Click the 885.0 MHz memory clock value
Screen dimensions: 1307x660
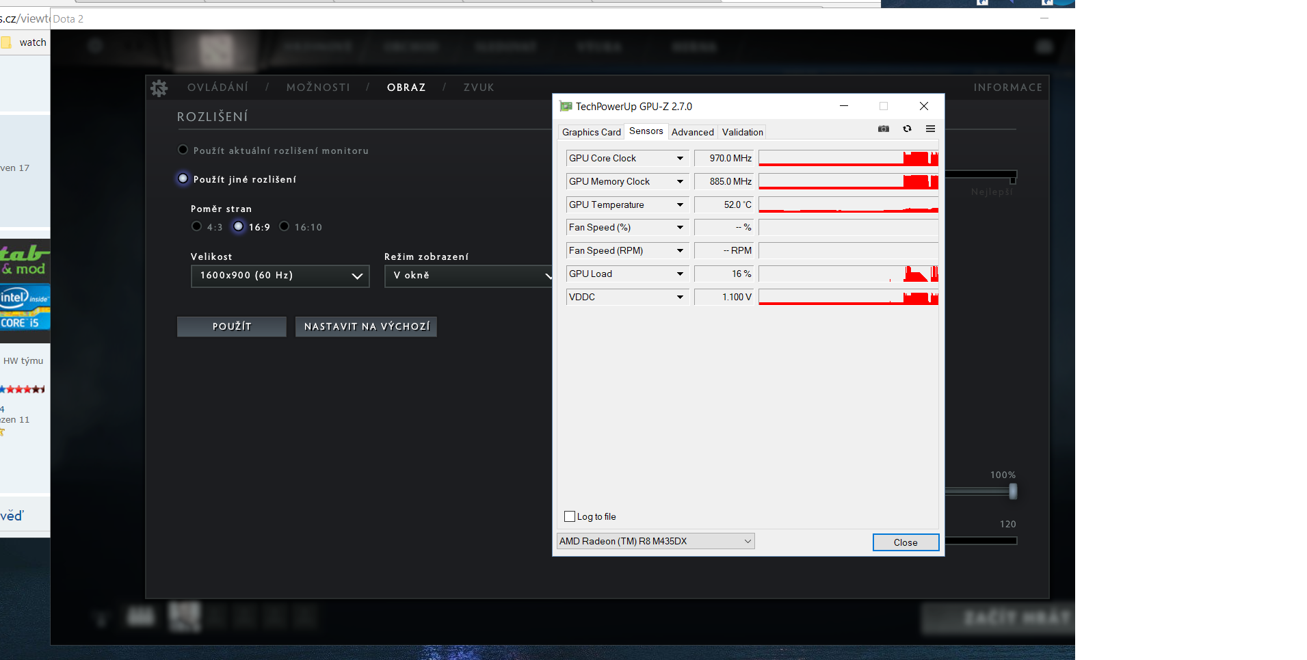click(724, 181)
